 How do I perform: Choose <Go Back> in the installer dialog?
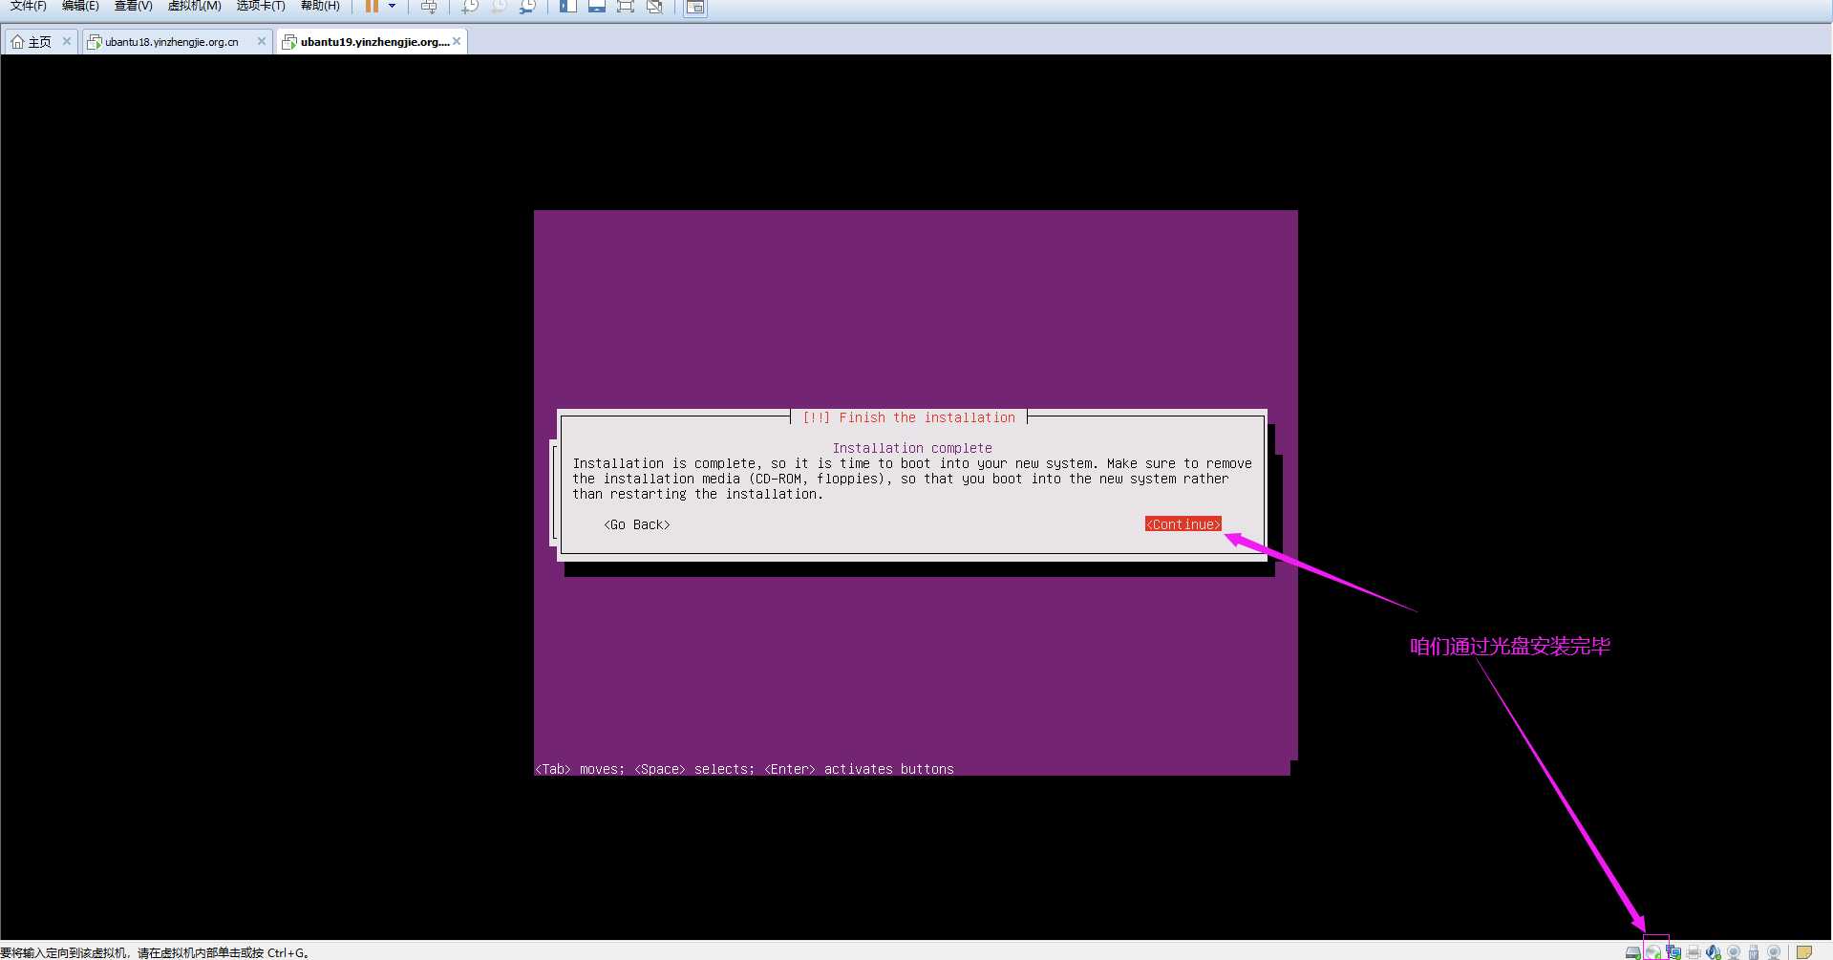coord(637,524)
